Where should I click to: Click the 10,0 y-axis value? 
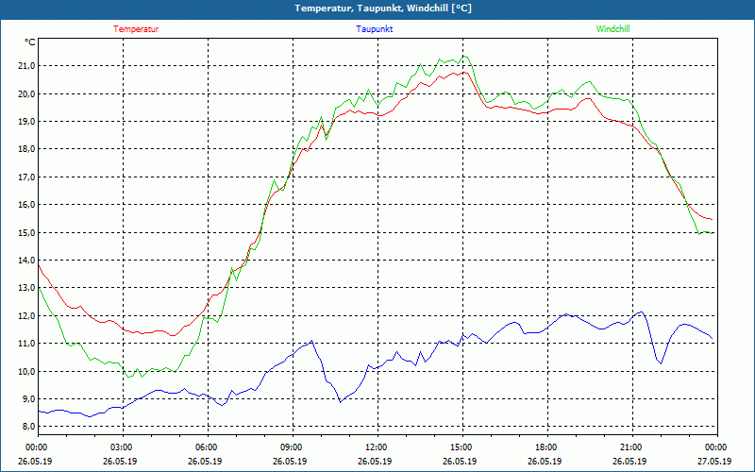coord(27,371)
